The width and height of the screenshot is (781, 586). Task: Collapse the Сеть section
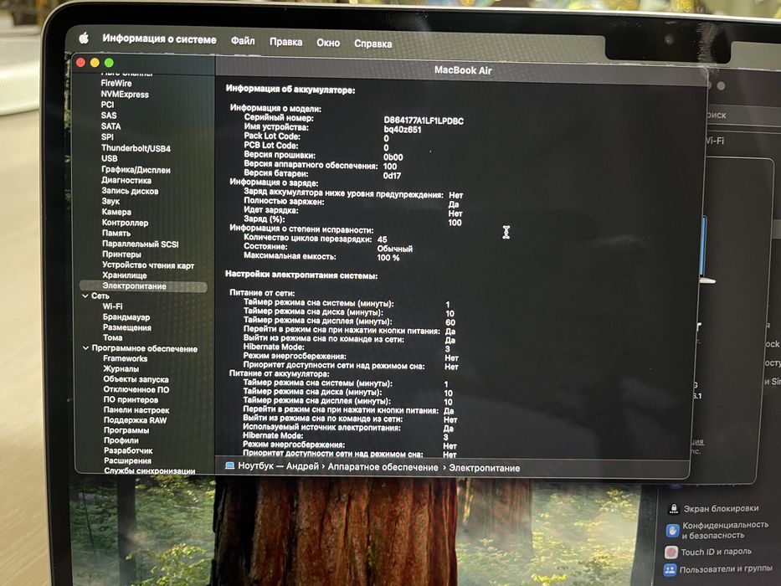[x=85, y=296]
